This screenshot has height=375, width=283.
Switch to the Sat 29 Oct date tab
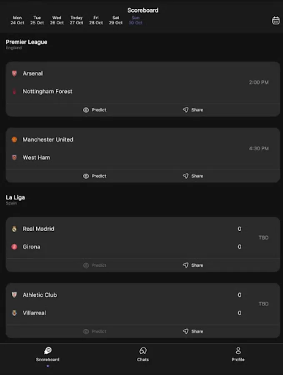[115, 20]
